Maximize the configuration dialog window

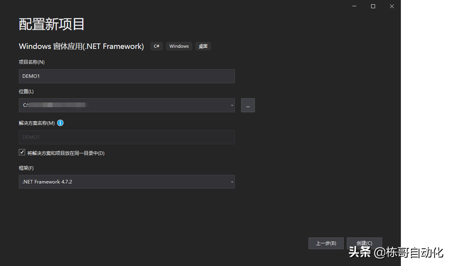[373, 6]
